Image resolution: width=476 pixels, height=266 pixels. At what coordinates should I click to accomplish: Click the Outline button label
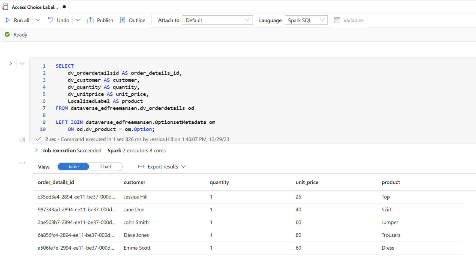[137, 20]
